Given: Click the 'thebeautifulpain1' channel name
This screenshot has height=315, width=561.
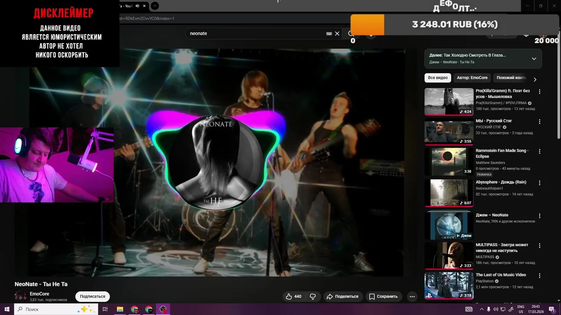Looking at the screenshot, I should (489, 188).
